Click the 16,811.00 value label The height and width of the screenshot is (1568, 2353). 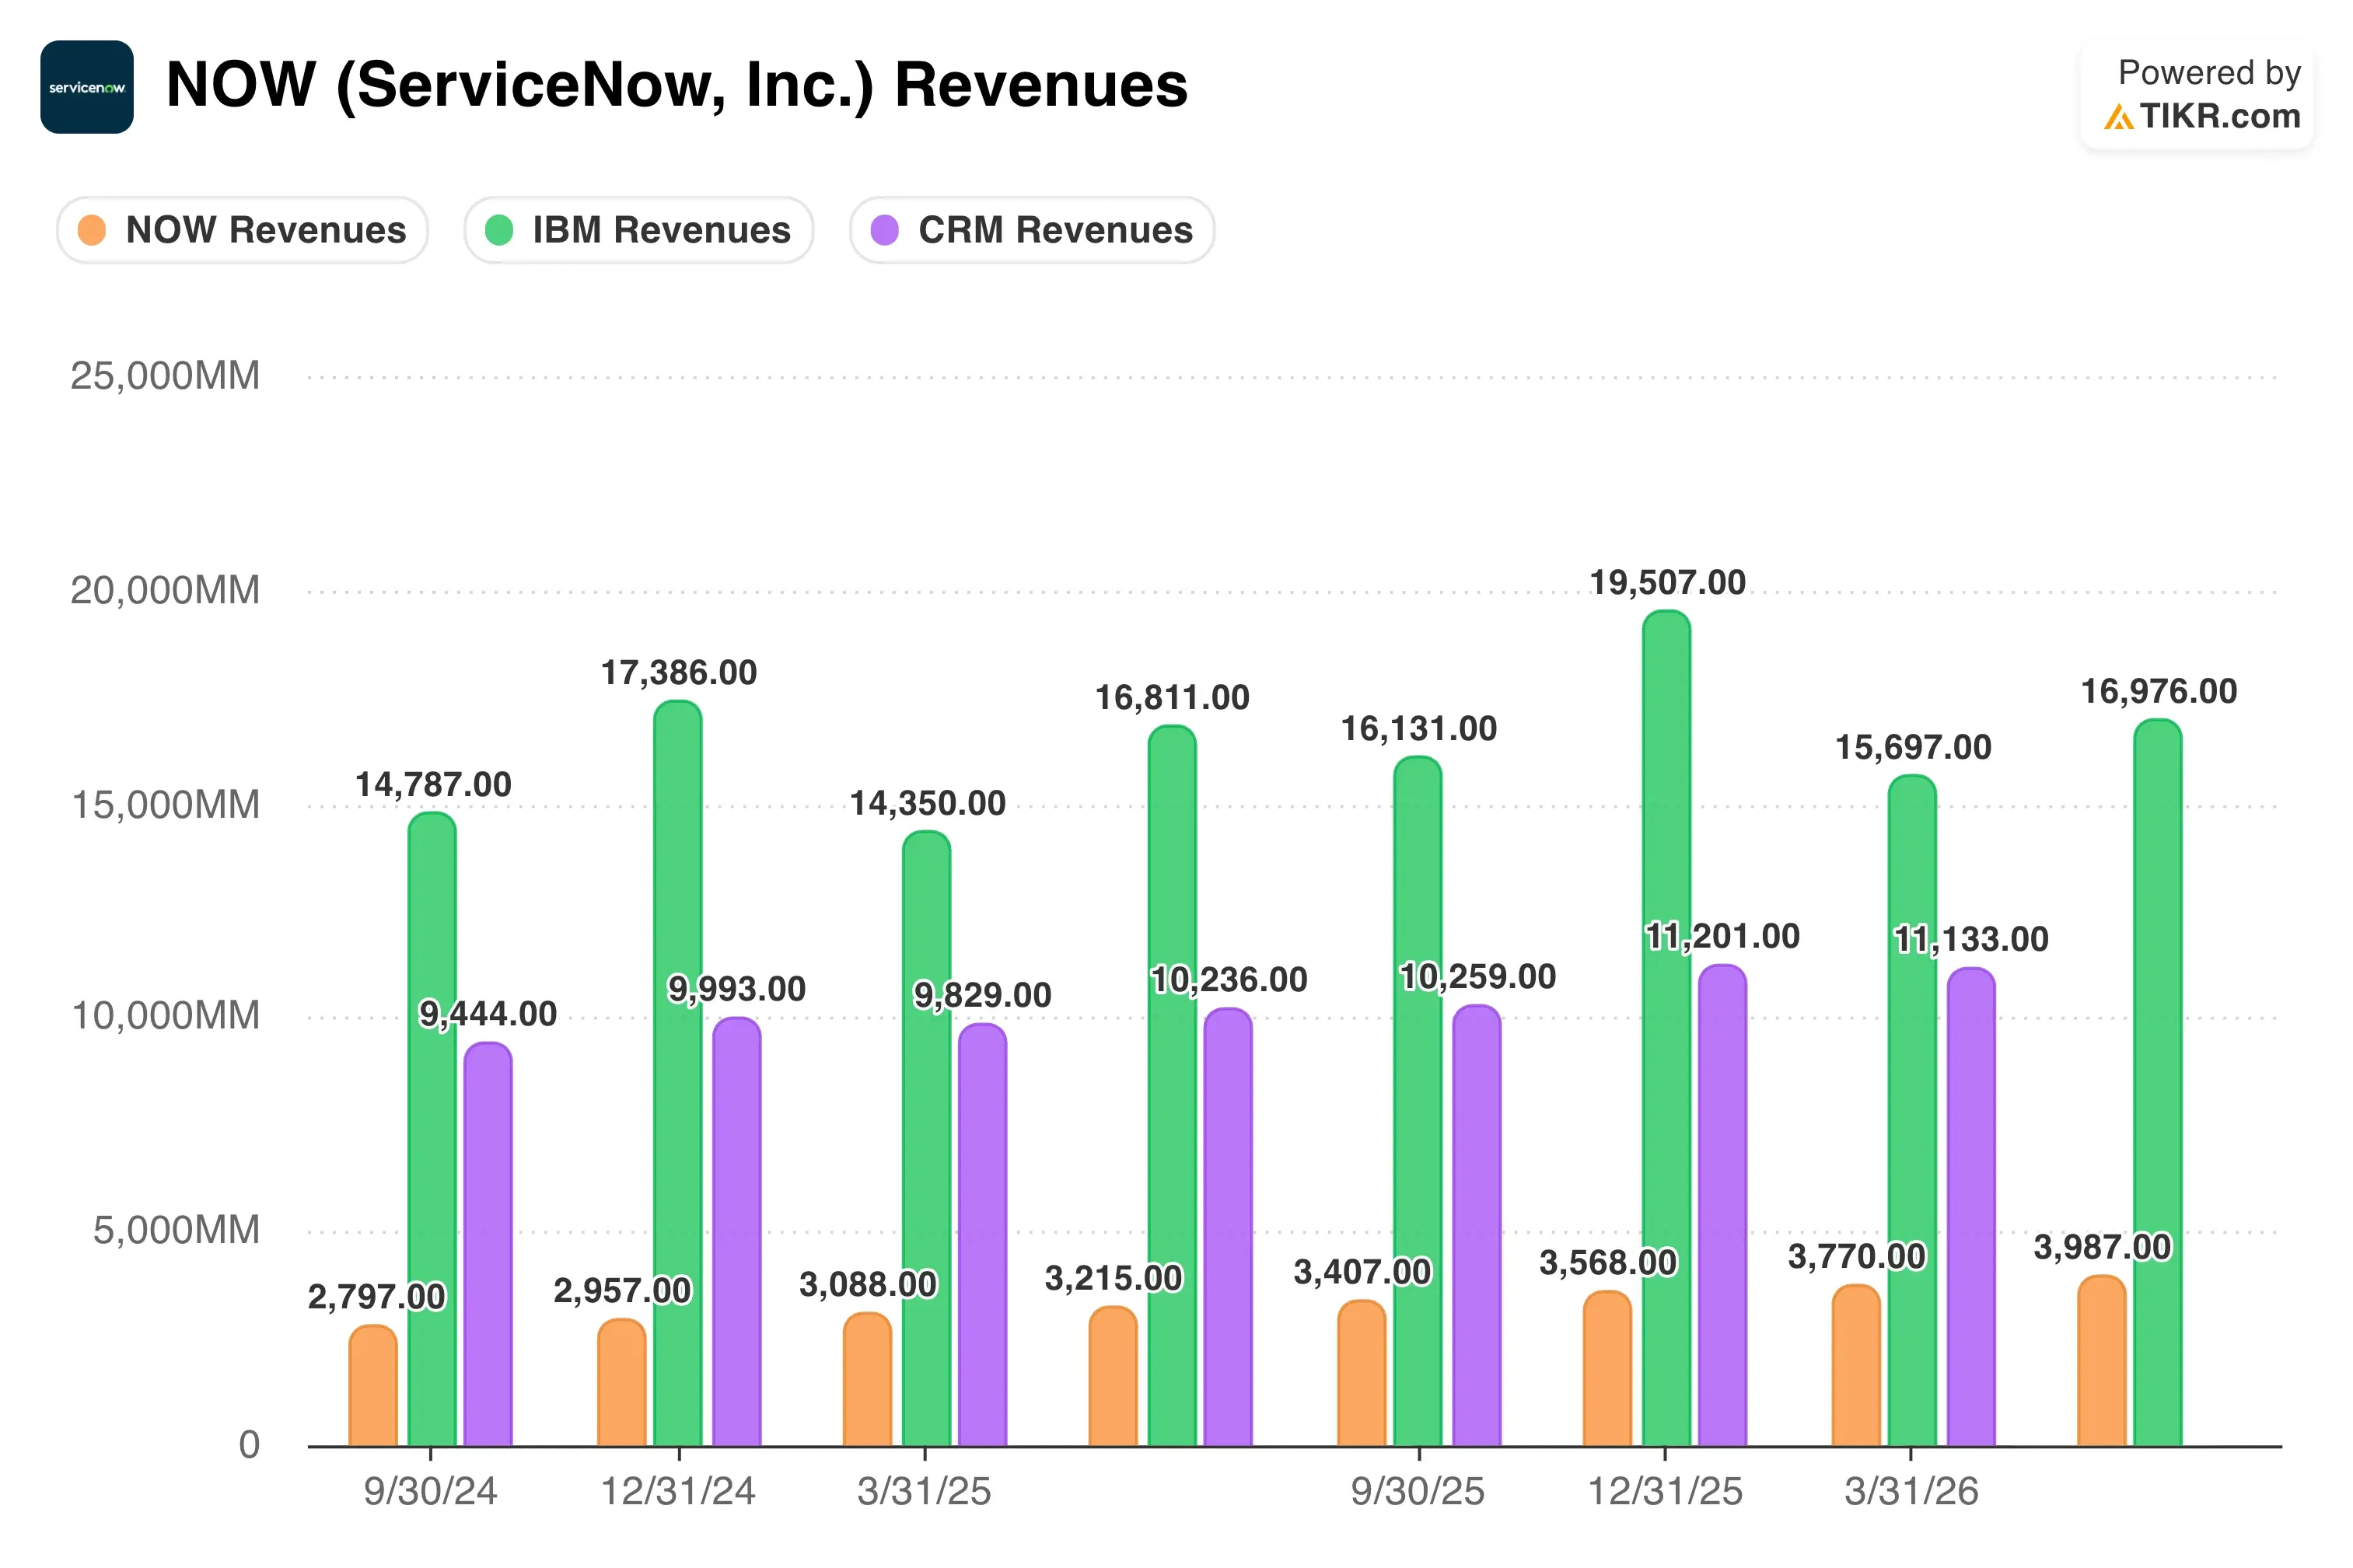tap(1173, 698)
